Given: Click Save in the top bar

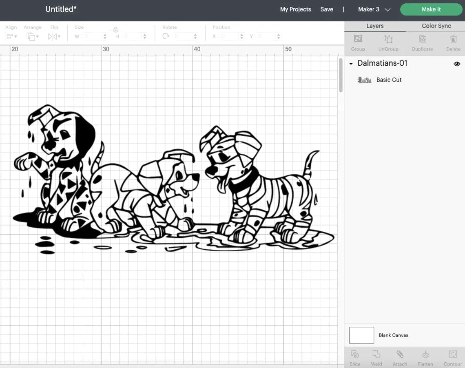Looking at the screenshot, I should coord(326,9).
